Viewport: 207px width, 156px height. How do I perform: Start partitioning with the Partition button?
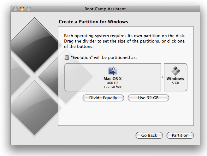pos(180,135)
